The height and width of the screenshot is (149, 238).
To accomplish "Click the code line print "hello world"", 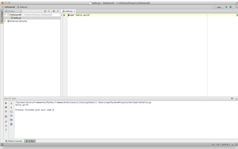I will pos(79,15).
